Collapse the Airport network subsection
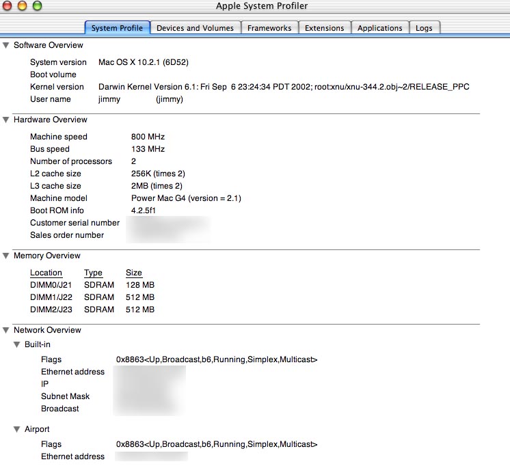The height and width of the screenshot is (466, 510). 17,429
